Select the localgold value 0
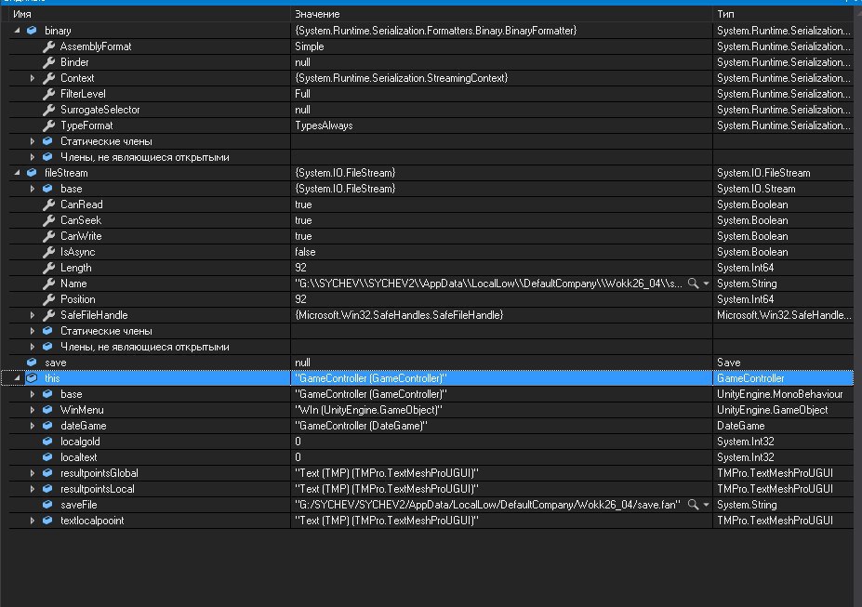862x607 pixels. [298, 442]
